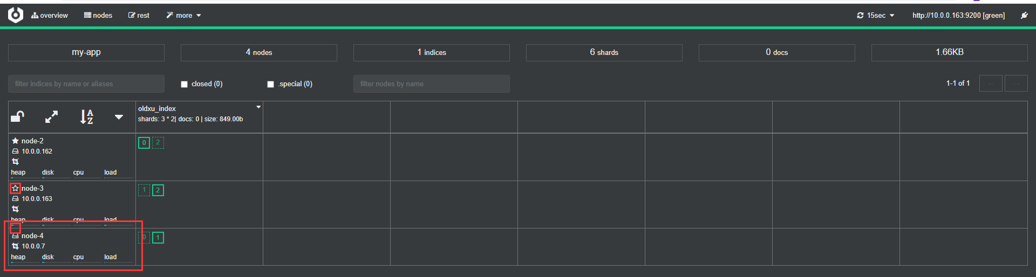Click the A-Z sort nodes icon
The image size is (1036, 277).
tap(86, 116)
